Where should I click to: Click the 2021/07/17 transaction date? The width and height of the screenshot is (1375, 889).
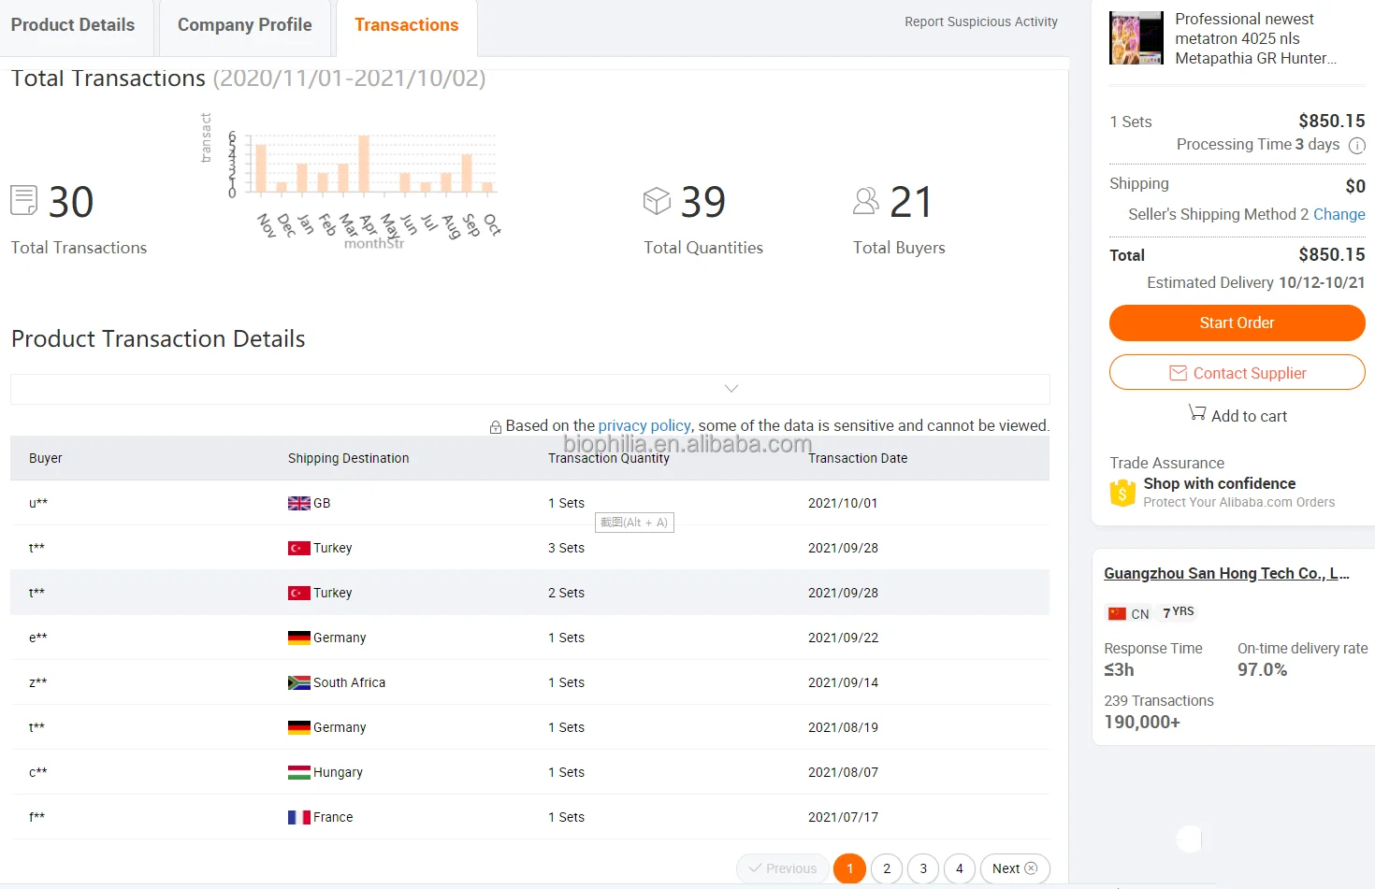(843, 817)
